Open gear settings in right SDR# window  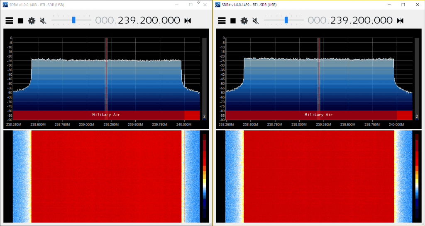point(244,21)
